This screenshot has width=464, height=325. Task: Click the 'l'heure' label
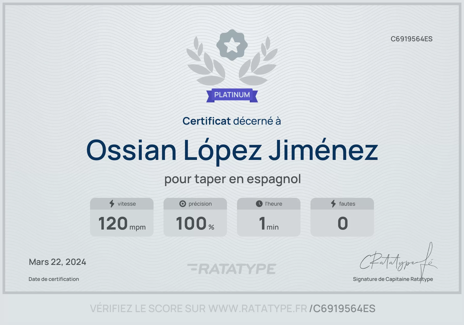[274, 204]
